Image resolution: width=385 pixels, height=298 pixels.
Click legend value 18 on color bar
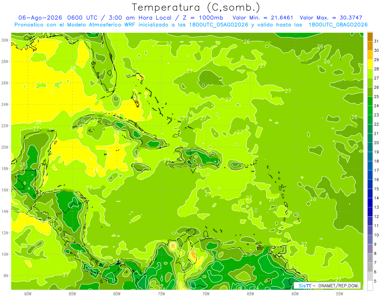tap(377, 161)
